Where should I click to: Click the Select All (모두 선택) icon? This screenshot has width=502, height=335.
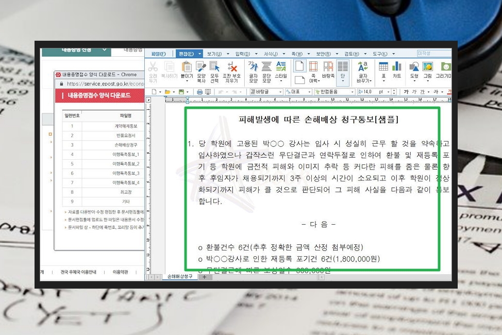point(214,67)
